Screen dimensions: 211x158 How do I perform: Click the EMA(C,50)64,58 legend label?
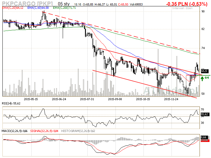pyautogui.click(x=38, y=8)
